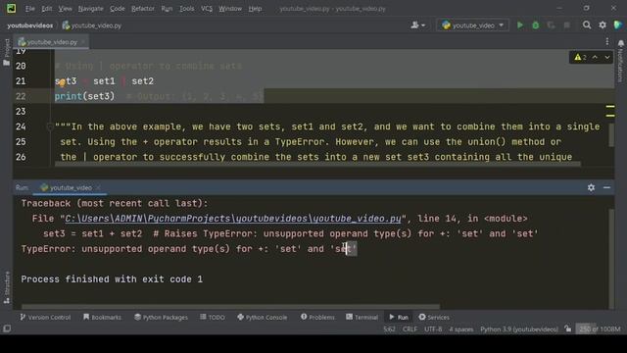Open Python Packages tool window

pyautogui.click(x=161, y=317)
